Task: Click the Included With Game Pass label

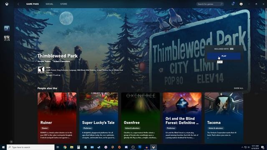Action: (x=224, y=49)
